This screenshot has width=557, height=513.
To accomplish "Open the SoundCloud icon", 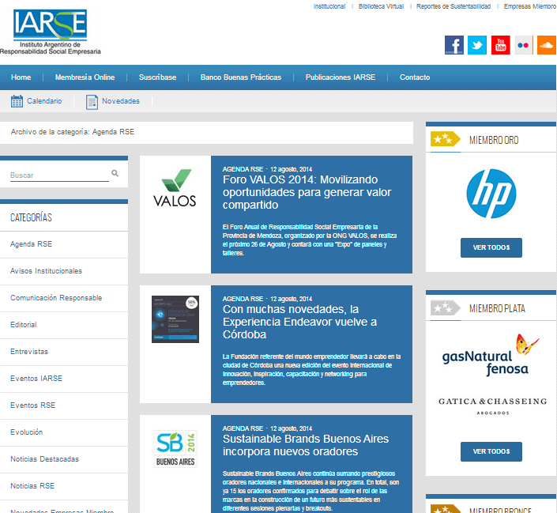I will tap(546, 45).
